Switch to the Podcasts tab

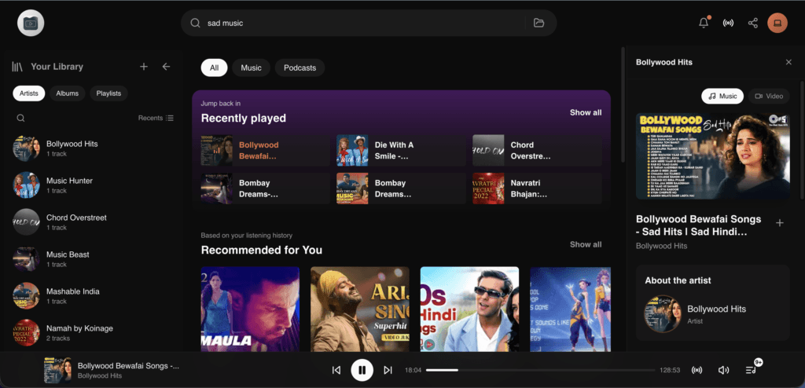[300, 68]
